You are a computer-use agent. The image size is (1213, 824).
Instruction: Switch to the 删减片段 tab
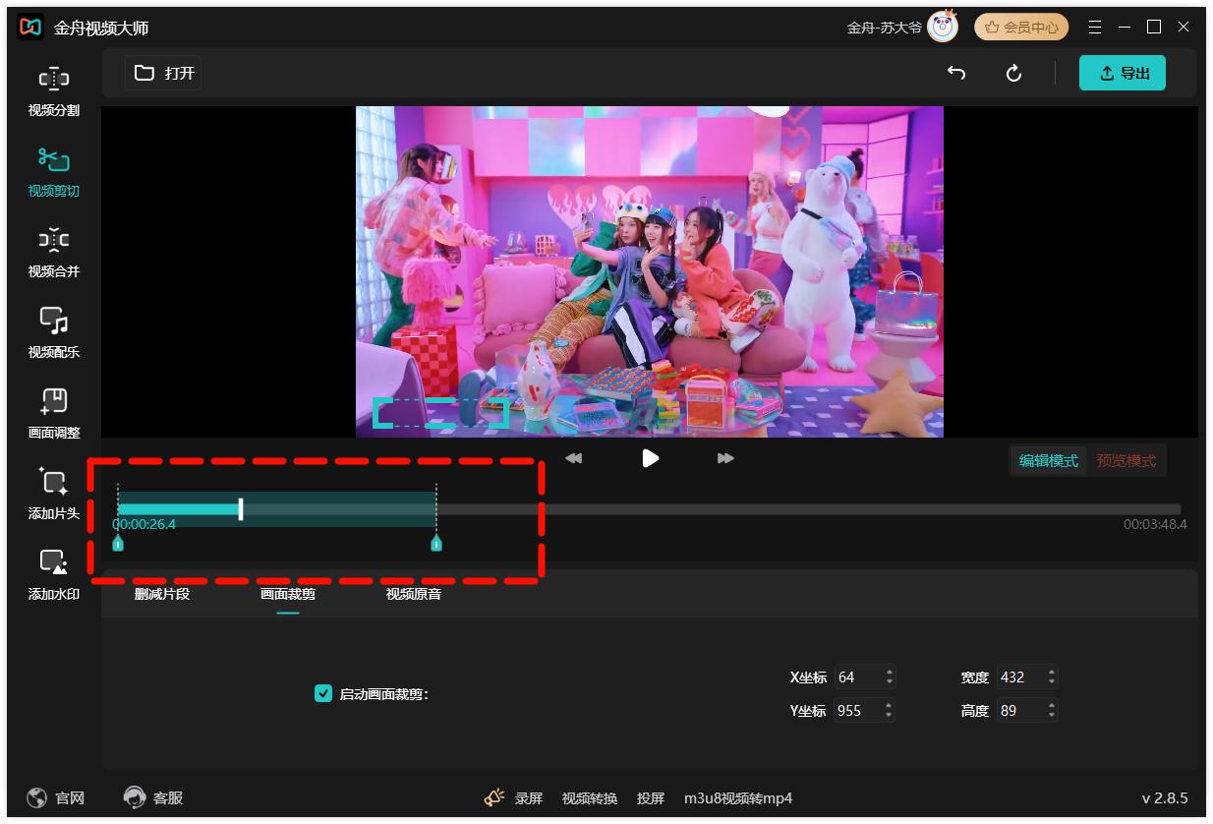(x=162, y=594)
